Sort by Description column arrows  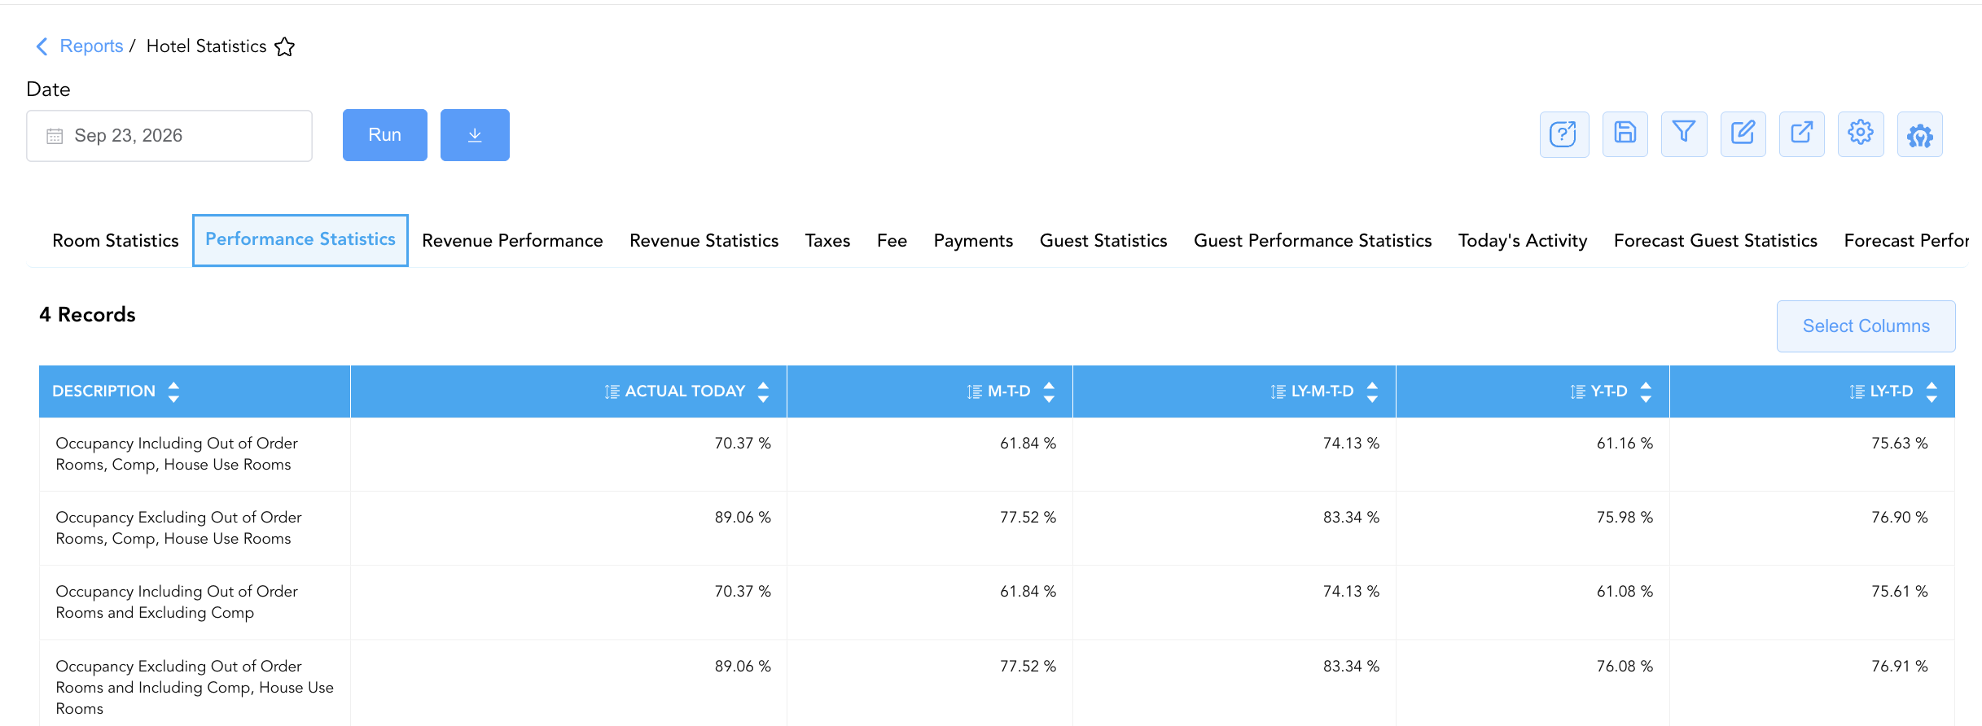[173, 391]
